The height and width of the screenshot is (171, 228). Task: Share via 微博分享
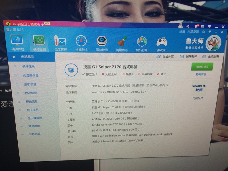(x=165, y=56)
